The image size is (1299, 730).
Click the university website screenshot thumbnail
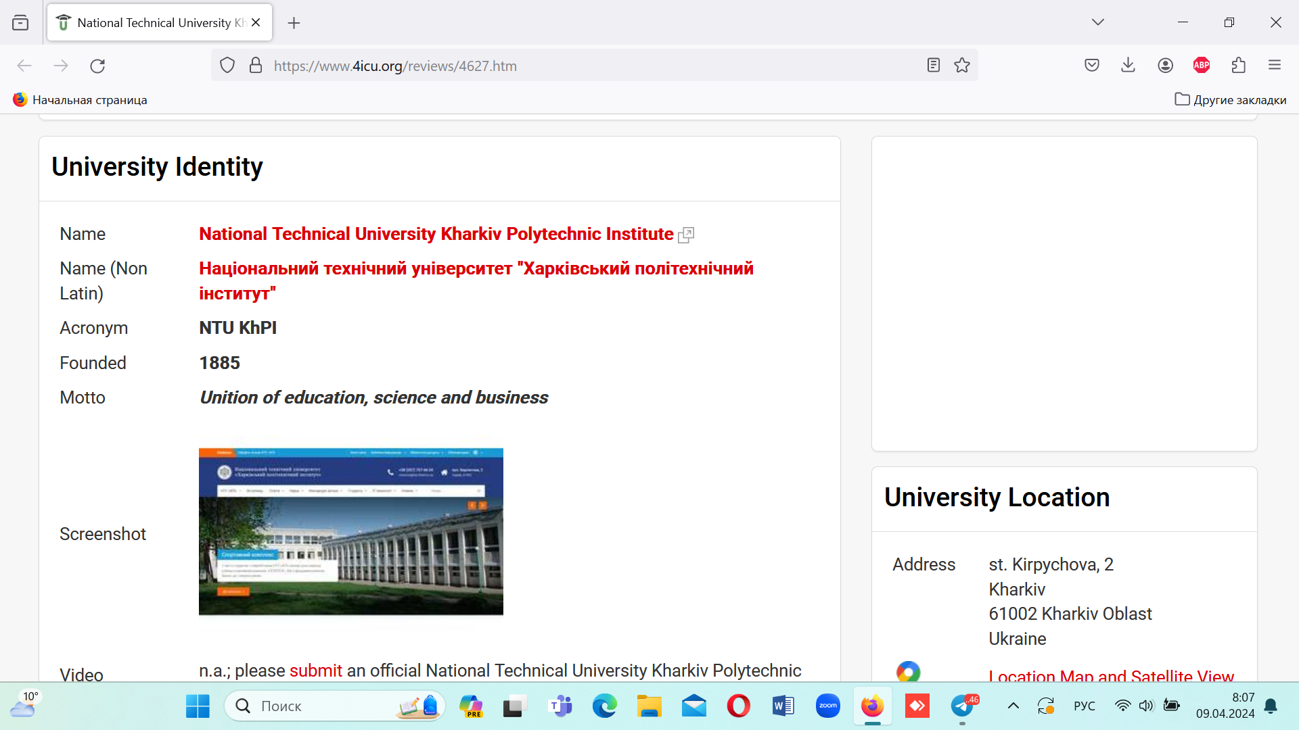click(351, 531)
